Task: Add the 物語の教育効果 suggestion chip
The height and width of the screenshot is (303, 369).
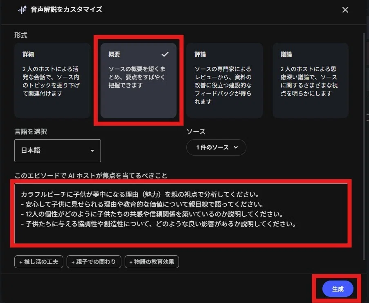Action: [152, 262]
